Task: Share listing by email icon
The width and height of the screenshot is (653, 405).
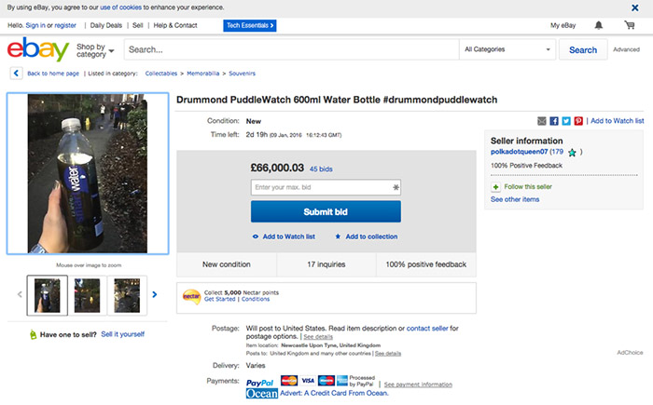Action: click(543, 121)
